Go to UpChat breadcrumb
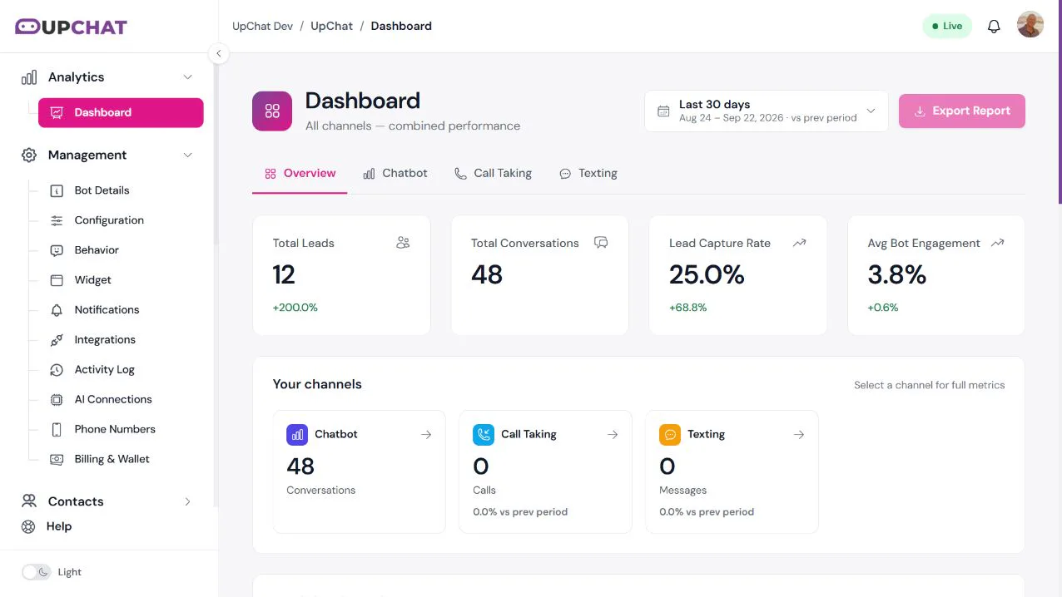This screenshot has height=597, width=1062. coord(332,26)
